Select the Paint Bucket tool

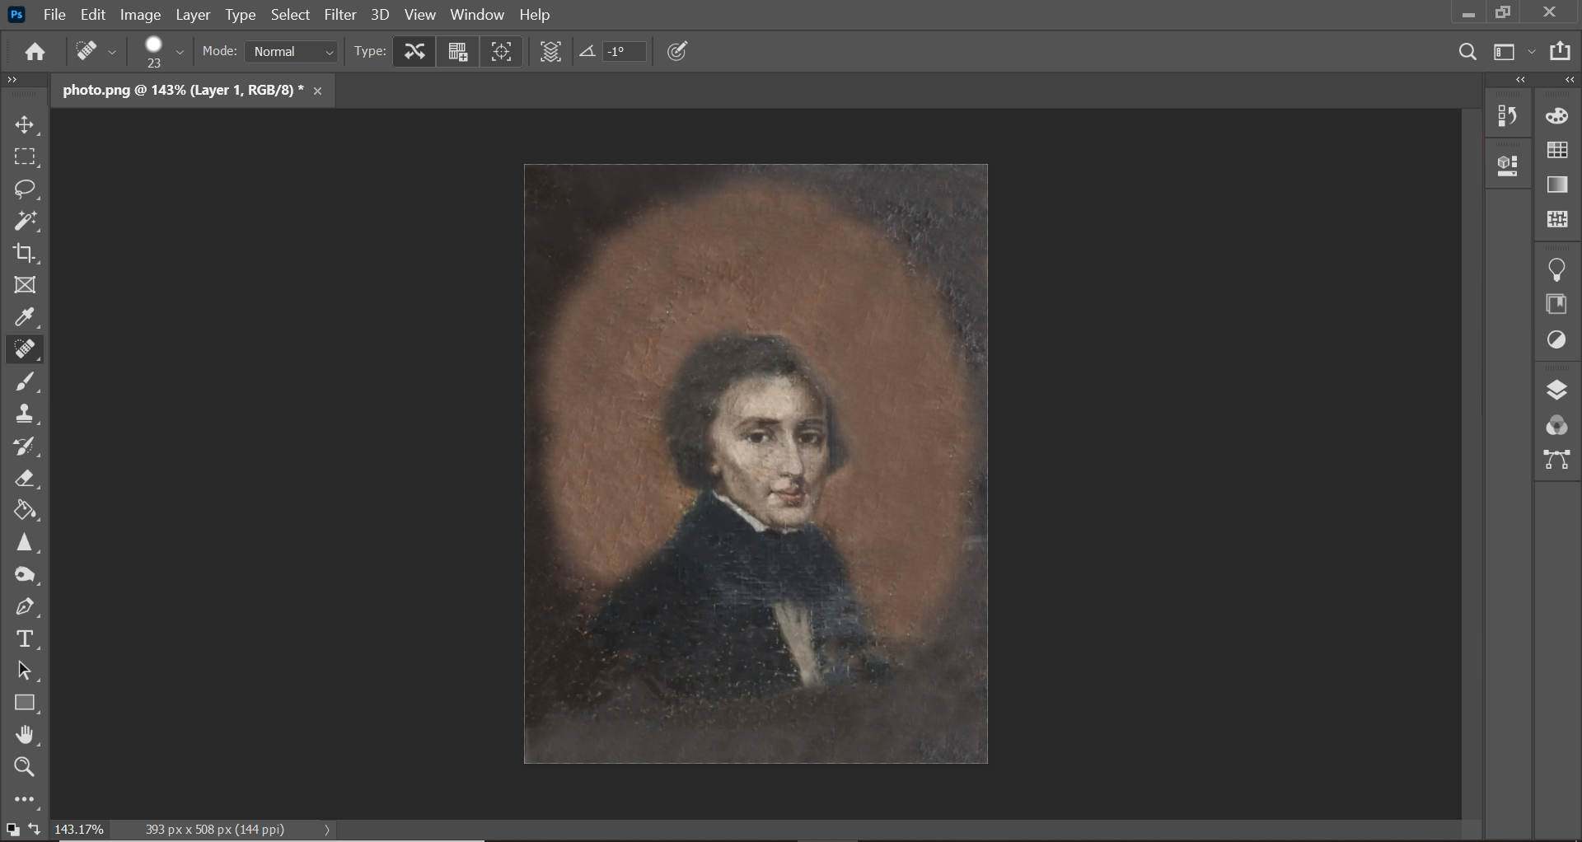pyautogui.click(x=25, y=511)
